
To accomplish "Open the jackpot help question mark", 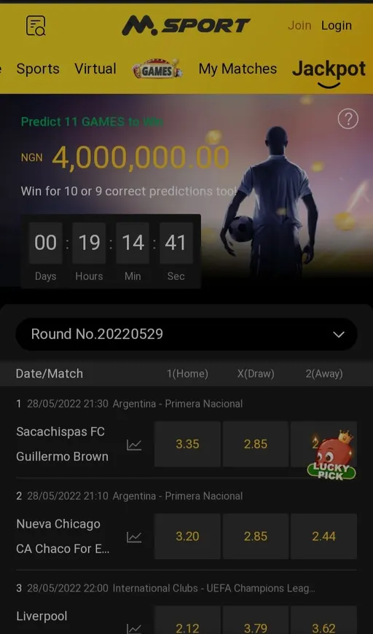I will (348, 120).
